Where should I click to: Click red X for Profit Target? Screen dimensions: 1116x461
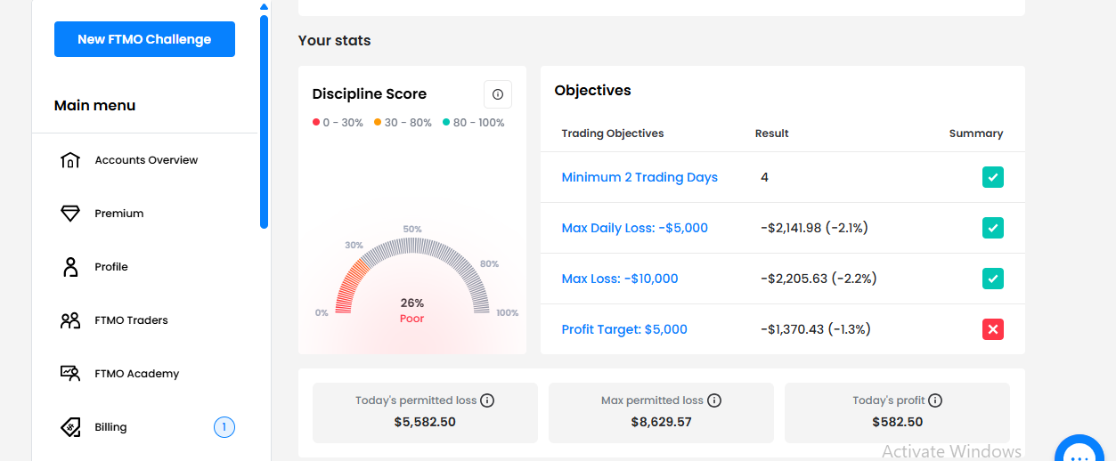[x=993, y=329]
